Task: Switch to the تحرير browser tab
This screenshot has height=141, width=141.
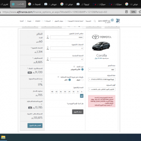Action: click(4, 4)
